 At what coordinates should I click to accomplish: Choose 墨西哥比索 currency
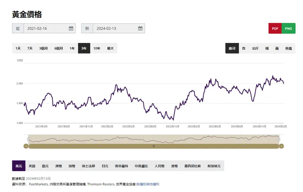pyautogui.click(x=192, y=166)
